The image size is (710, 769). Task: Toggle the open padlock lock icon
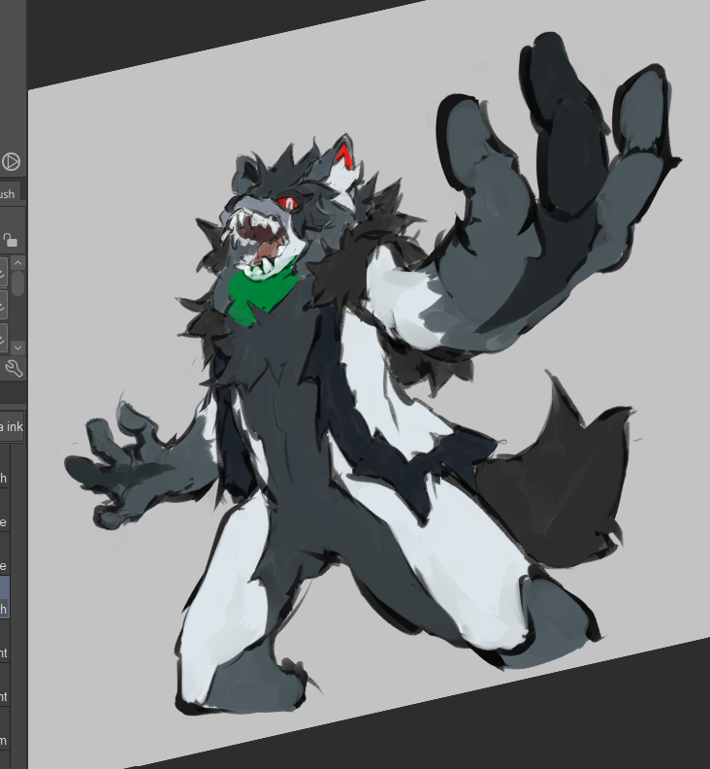[x=11, y=240]
